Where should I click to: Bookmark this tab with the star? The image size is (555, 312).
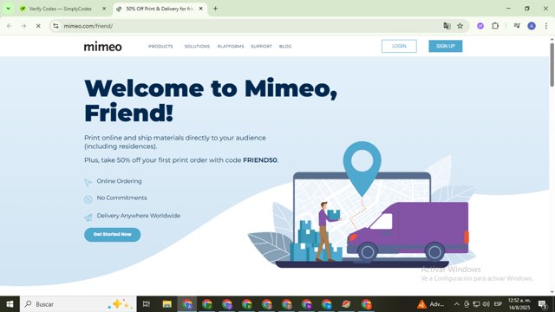pyautogui.click(x=460, y=26)
